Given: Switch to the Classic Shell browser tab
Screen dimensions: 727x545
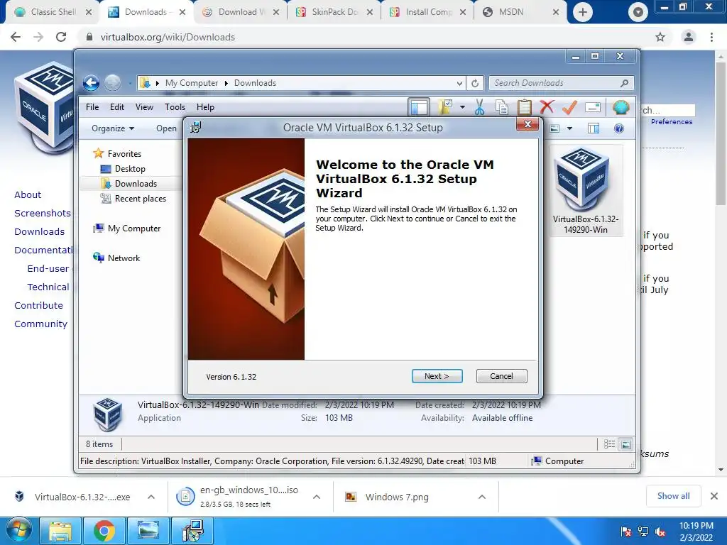Looking at the screenshot, I should 53,12.
